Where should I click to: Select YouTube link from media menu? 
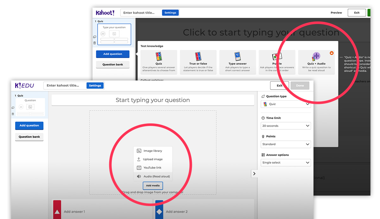point(153,168)
